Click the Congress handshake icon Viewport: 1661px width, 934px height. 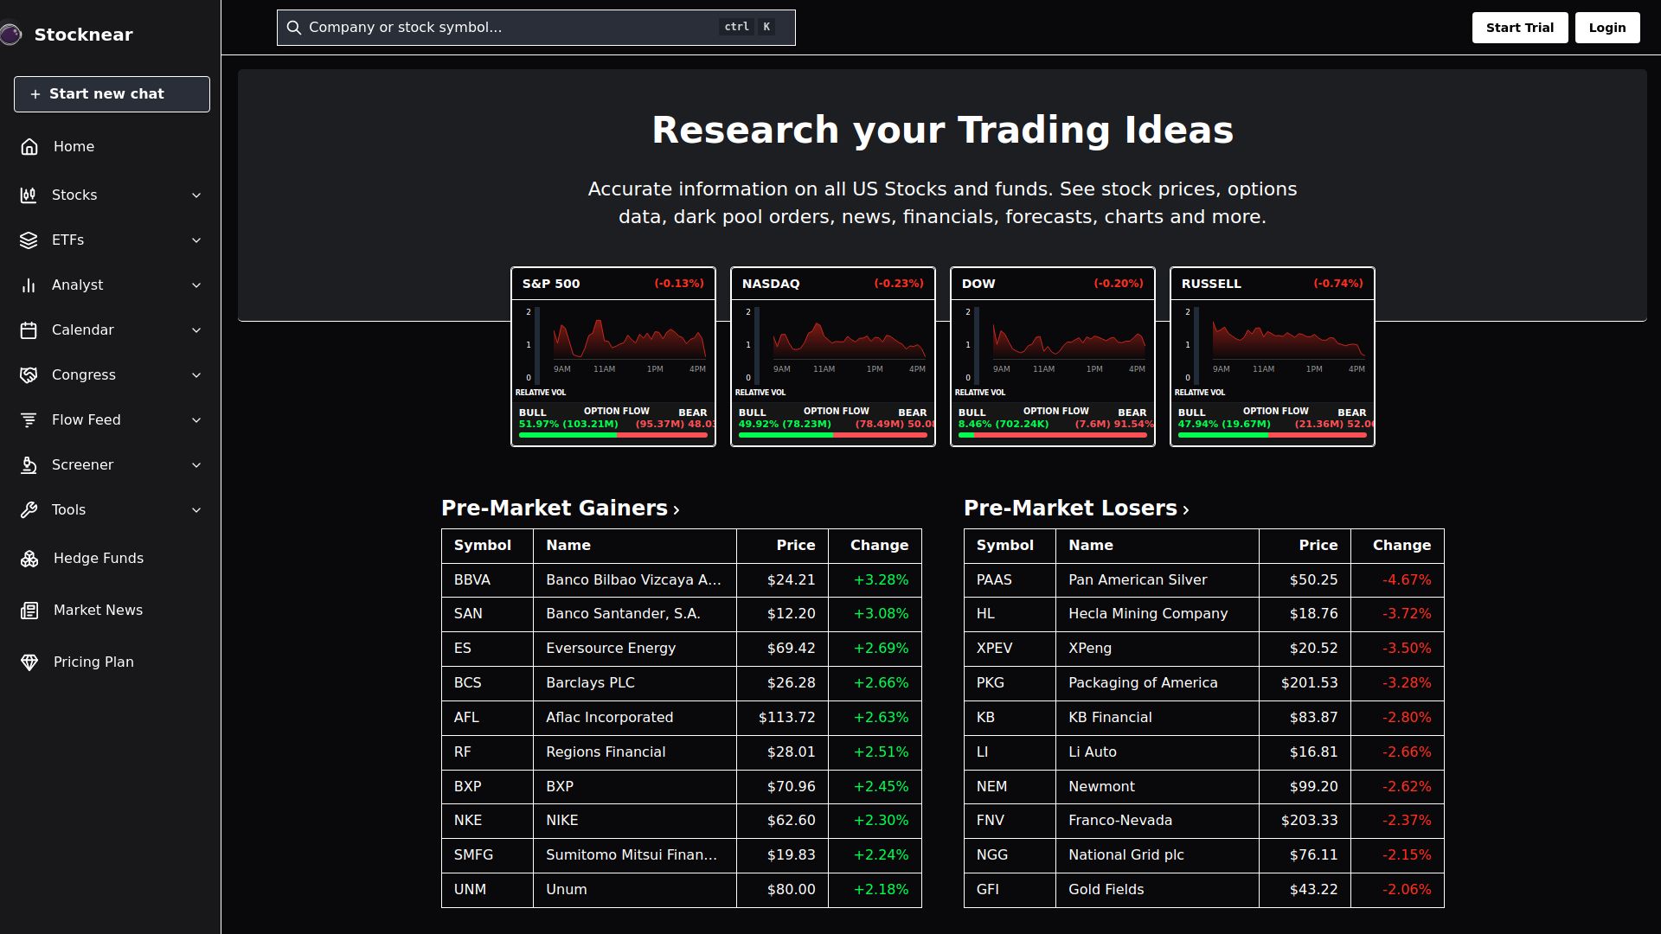pos(29,375)
